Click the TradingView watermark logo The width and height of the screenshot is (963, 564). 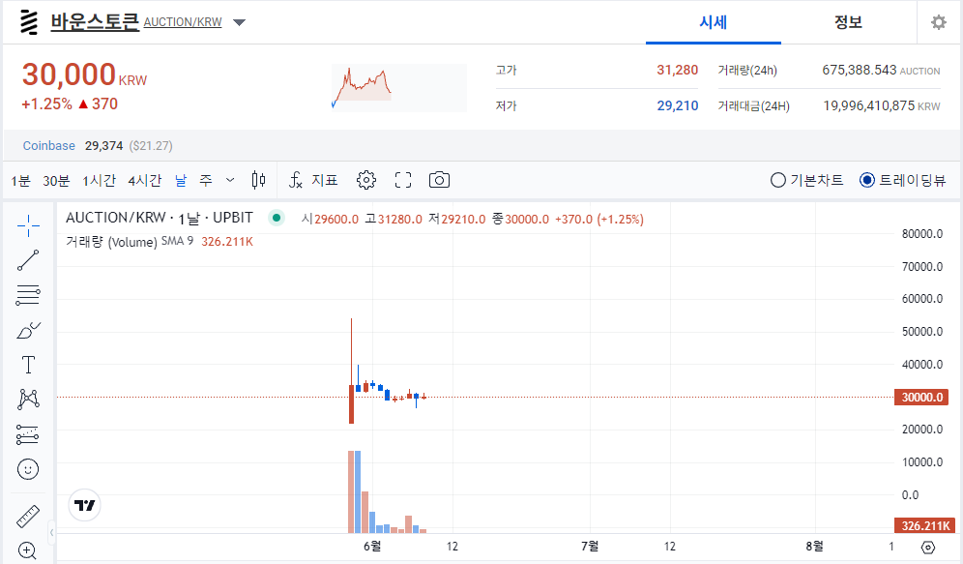pyautogui.click(x=83, y=505)
